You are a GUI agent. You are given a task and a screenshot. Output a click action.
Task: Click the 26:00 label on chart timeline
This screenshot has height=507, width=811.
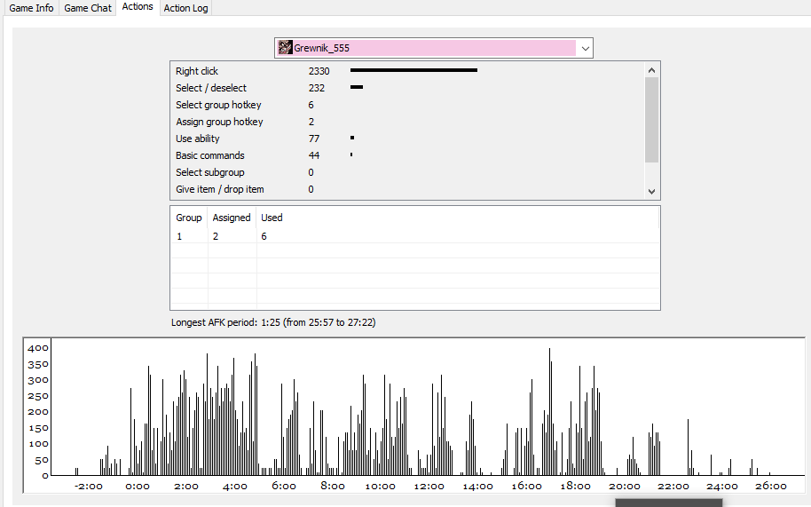[771, 487]
